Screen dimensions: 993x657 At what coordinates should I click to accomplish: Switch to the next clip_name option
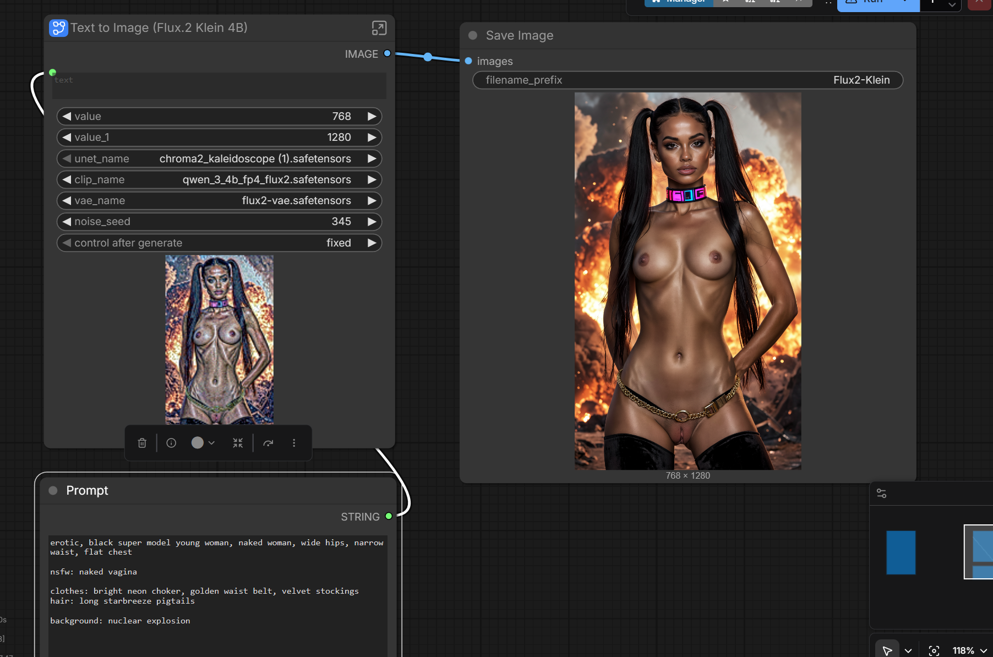pos(372,179)
